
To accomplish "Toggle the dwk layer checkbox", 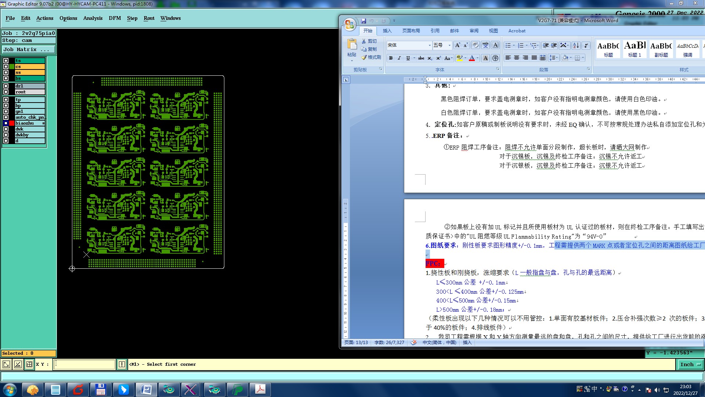I will pyautogui.click(x=6, y=129).
